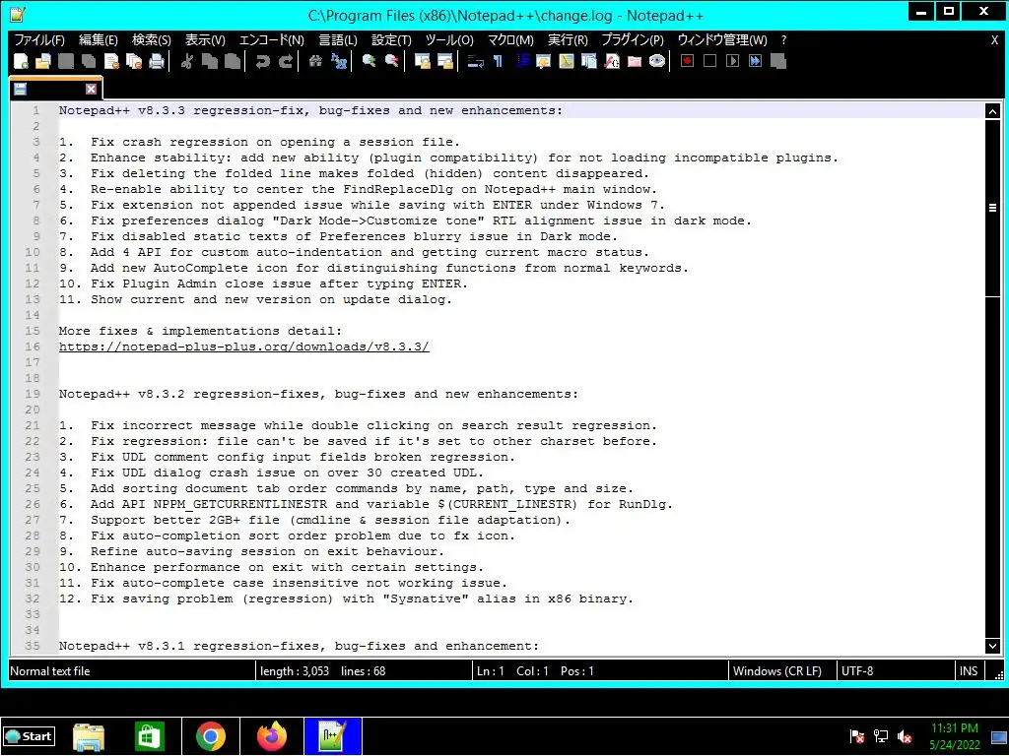Viewport: 1009px width, 756px height.
Task: Open the プラグイン(P) menu
Action: coord(633,39)
